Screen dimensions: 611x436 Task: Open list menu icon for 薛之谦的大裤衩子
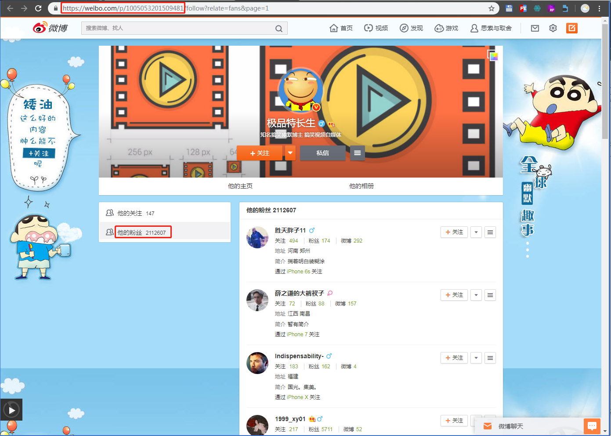[490, 295]
